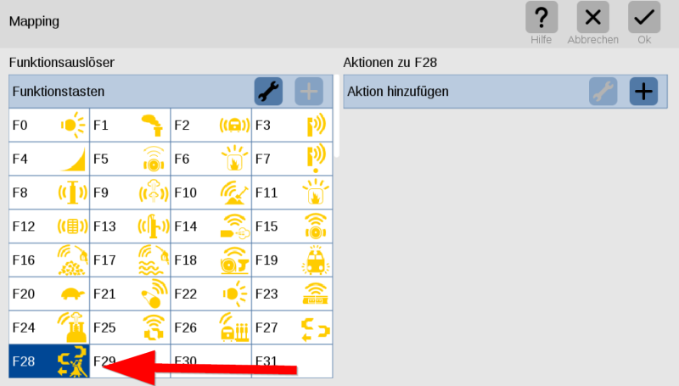679x386 pixels.
Task: Click the greyed-out Funktionstasten plus button
Action: [x=309, y=92]
